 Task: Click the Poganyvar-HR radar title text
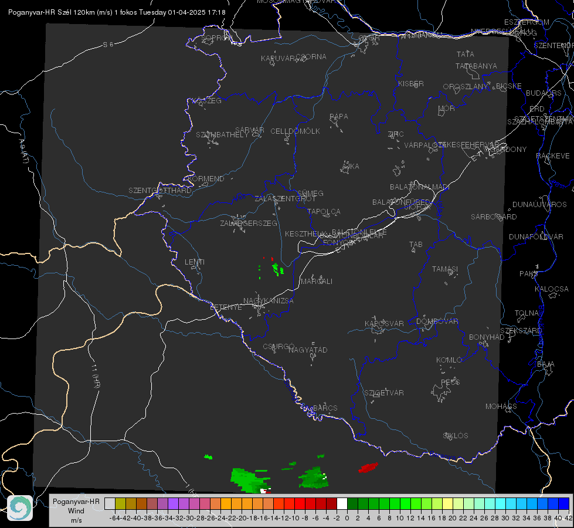tap(117, 12)
